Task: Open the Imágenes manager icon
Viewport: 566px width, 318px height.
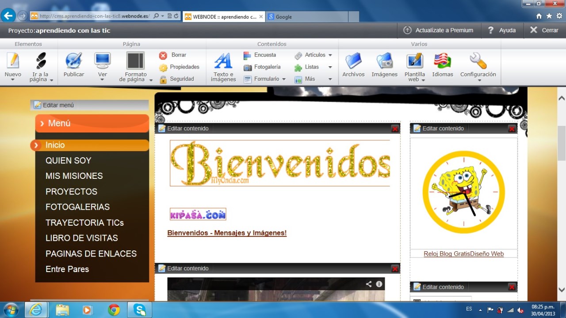Action: (x=385, y=61)
